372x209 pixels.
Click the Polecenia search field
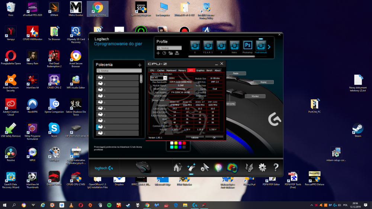[x=118, y=71]
